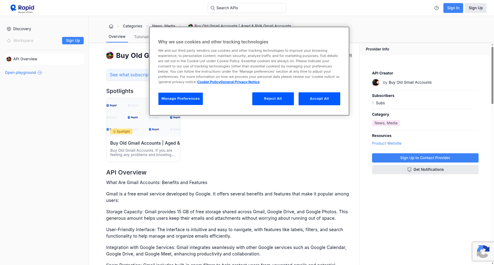Select API Overview sidebar item
This screenshot has width=494, height=265.
click(44, 59)
